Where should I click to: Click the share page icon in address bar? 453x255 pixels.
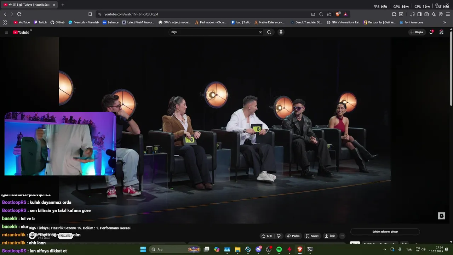(x=329, y=14)
